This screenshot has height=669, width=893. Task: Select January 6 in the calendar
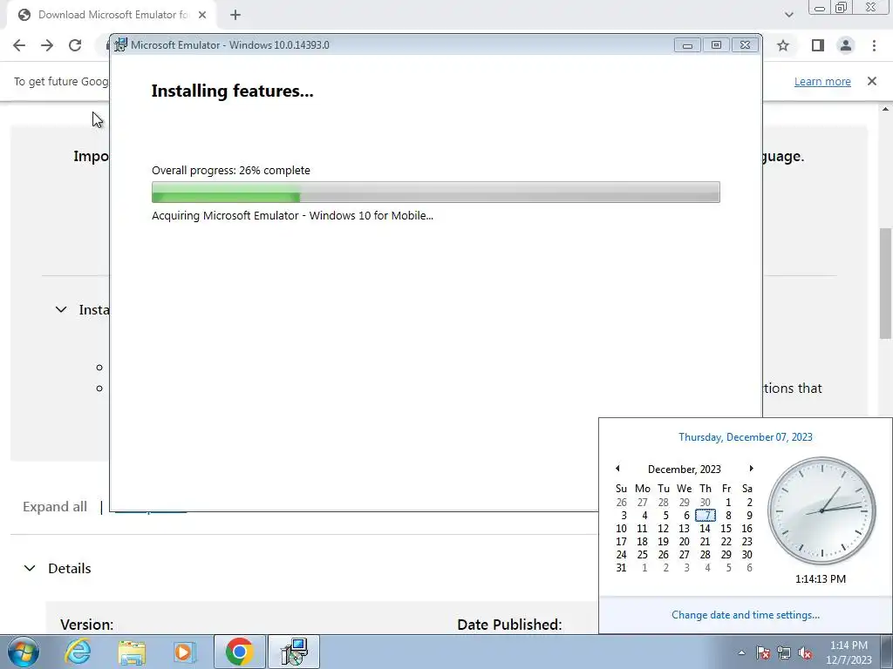[x=747, y=568]
